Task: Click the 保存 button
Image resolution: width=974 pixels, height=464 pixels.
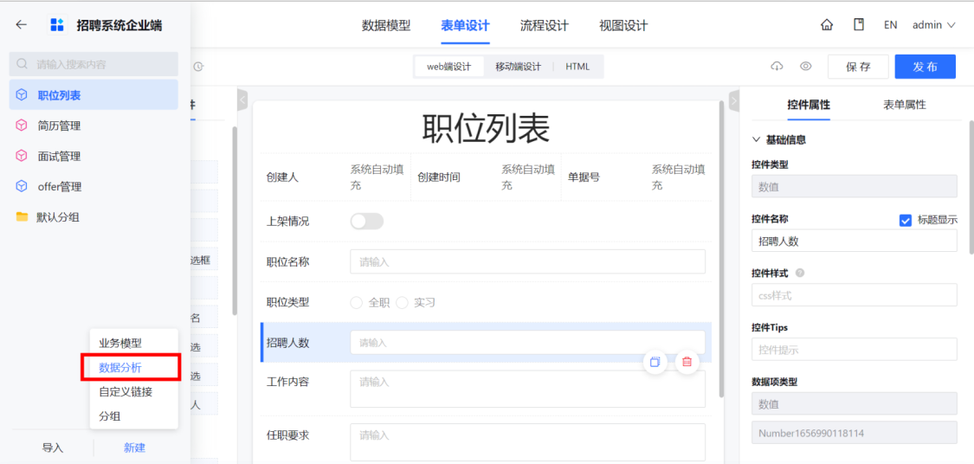Action: [858, 67]
